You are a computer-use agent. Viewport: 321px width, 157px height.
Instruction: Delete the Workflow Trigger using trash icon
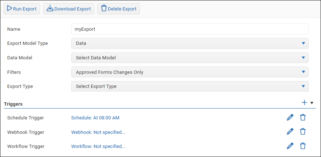302,146
